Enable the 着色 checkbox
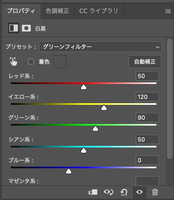The height and width of the screenshot is (200, 174). [31, 62]
